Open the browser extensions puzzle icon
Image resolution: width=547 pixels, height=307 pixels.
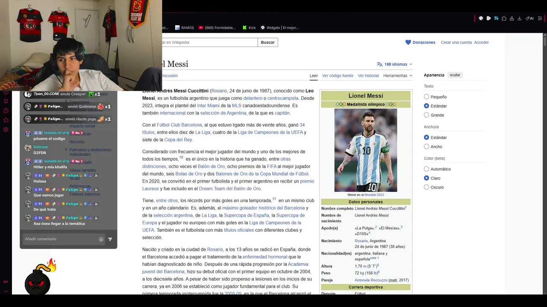[x=504, y=18]
